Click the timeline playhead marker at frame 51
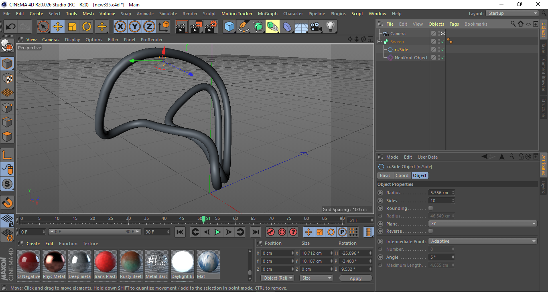The height and width of the screenshot is (292, 548). pyautogui.click(x=204, y=219)
